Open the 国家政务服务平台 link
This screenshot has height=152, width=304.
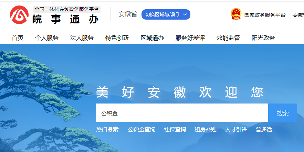(265, 15)
